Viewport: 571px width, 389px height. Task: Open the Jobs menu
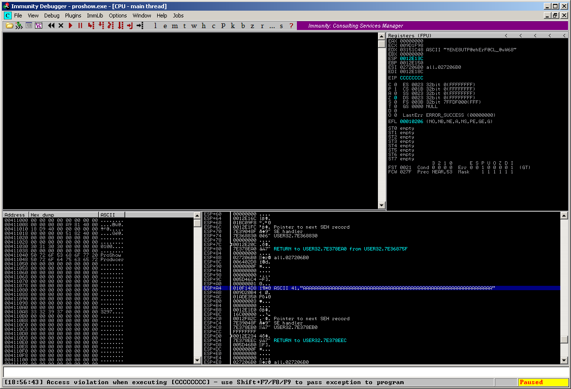click(x=178, y=16)
